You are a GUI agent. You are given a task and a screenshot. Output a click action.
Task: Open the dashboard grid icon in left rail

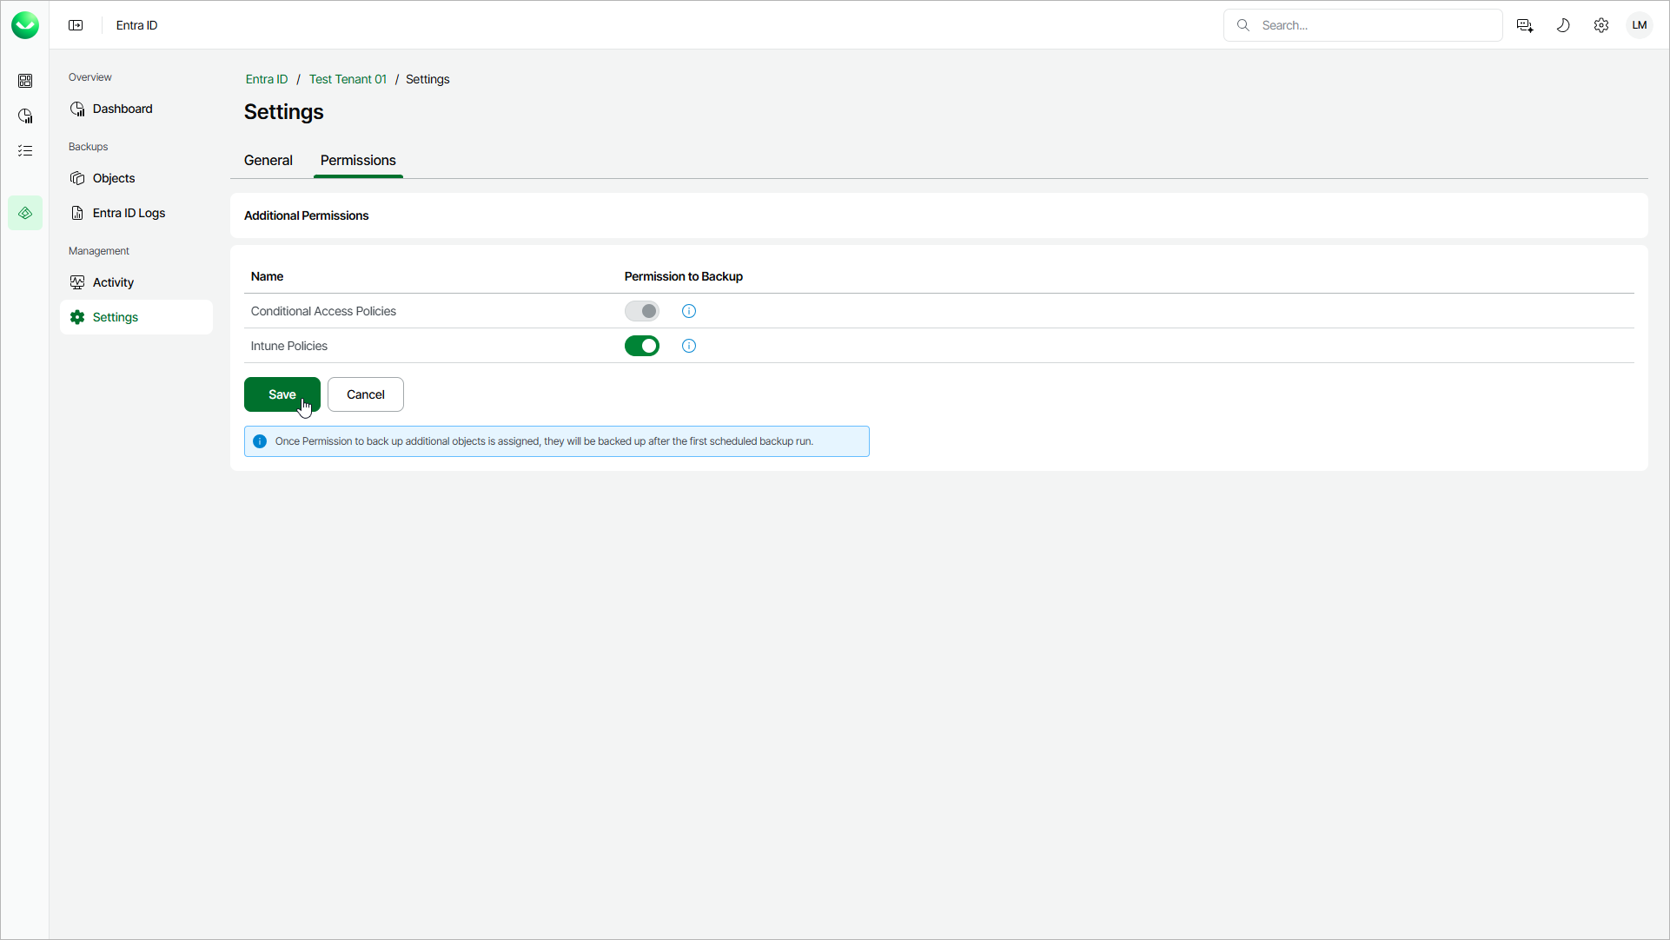25,81
